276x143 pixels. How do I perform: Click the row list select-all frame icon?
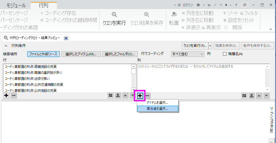coord(111,96)
